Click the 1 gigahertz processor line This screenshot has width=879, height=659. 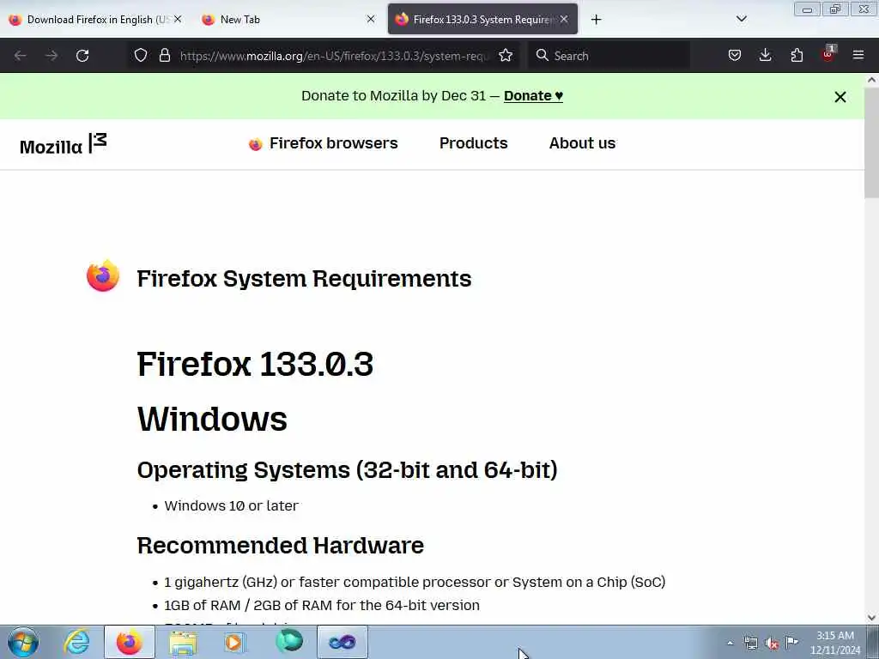click(x=415, y=583)
